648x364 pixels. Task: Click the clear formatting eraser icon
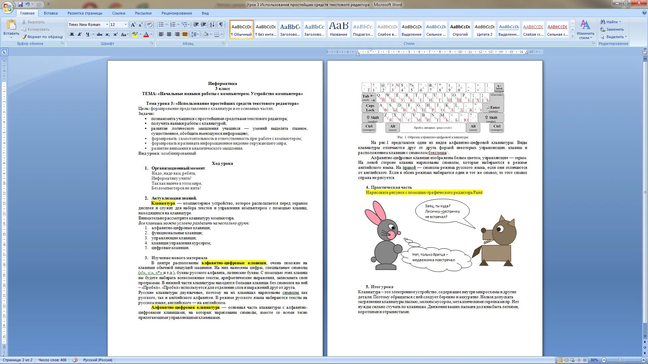(x=150, y=25)
